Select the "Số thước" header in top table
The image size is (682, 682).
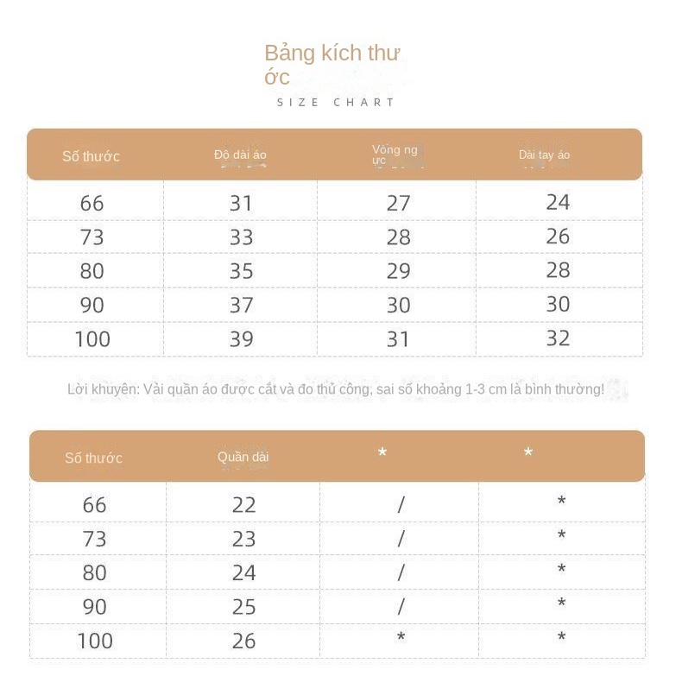(91, 156)
